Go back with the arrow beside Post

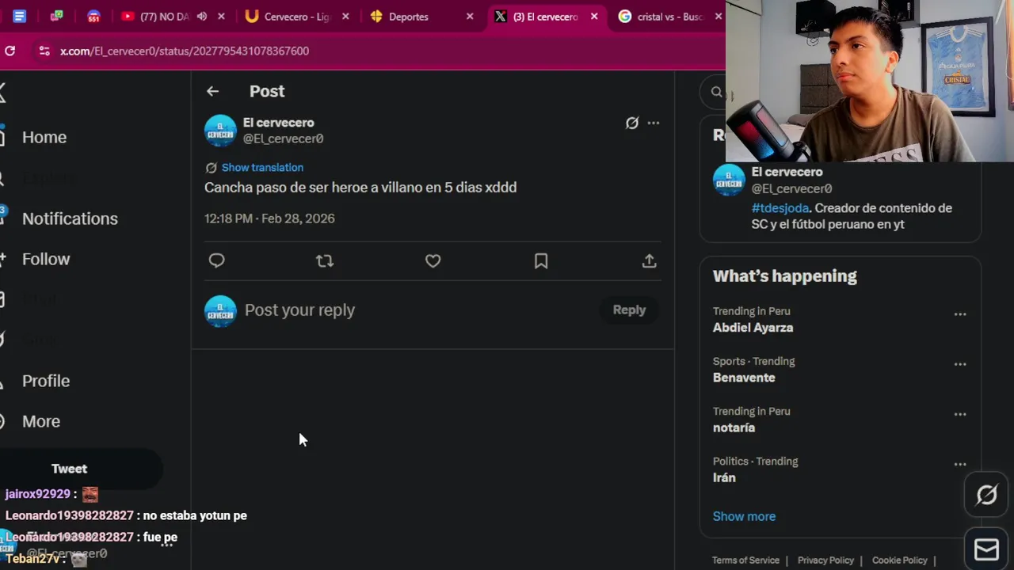(x=212, y=91)
